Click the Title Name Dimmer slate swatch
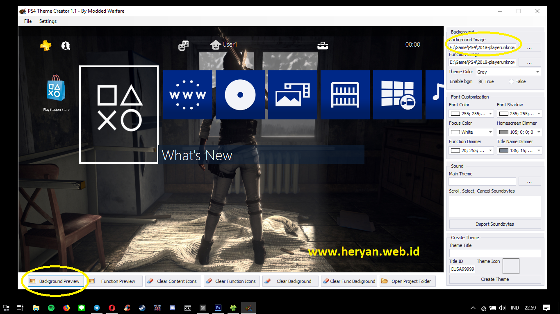Image resolution: width=560 pixels, height=314 pixels. pos(503,150)
